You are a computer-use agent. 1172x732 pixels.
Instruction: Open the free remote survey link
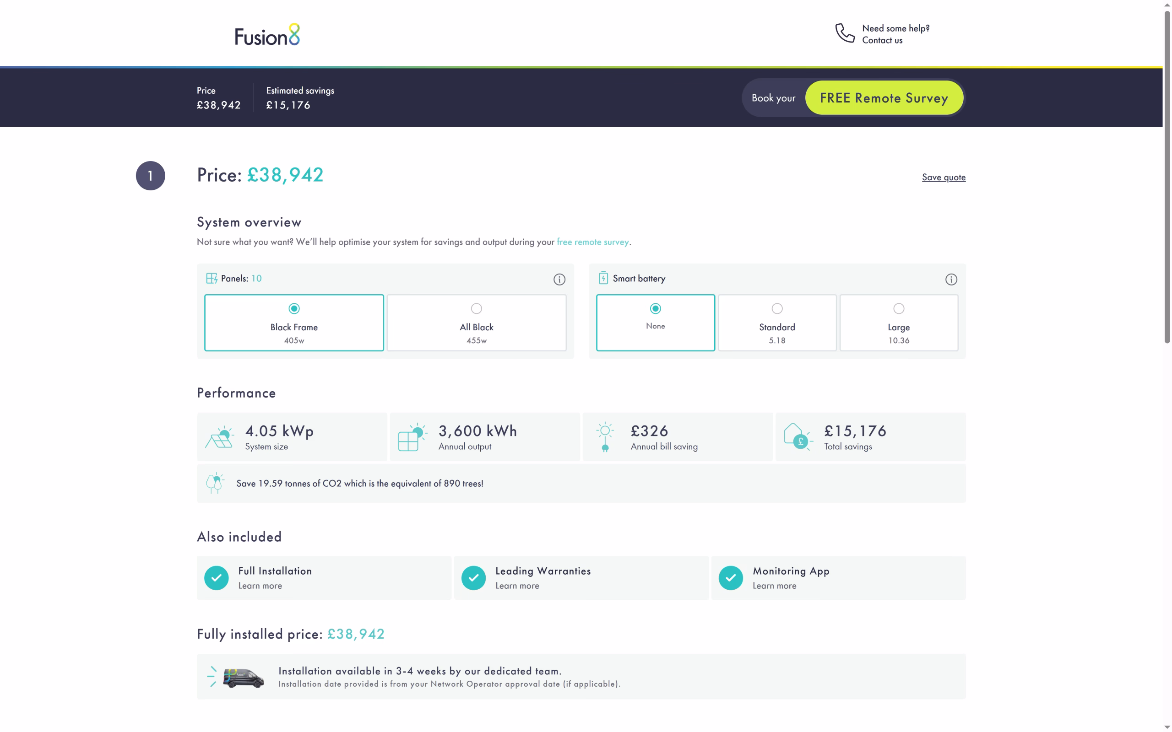pos(593,242)
